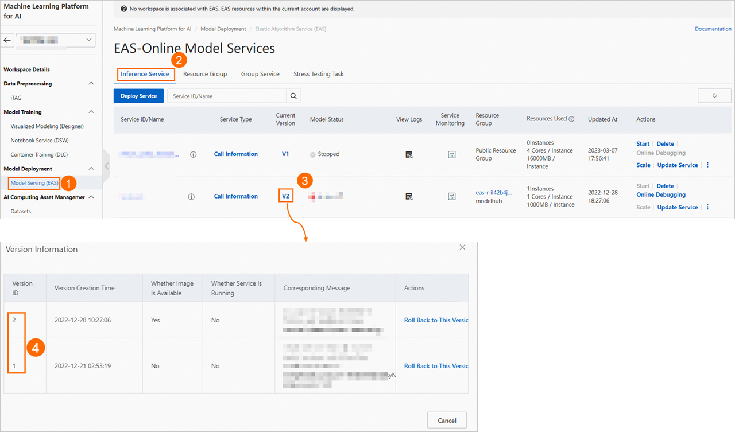Click the search magnifier icon
This screenshot has height=432, width=735.
(293, 96)
